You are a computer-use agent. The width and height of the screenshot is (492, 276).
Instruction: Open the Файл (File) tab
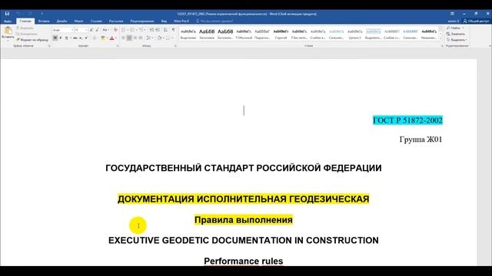8,21
